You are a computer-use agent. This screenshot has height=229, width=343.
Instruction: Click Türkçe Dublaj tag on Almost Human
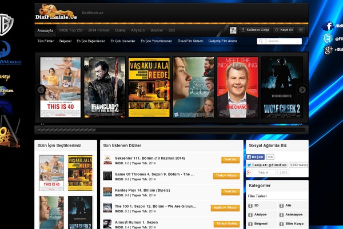coord(226,224)
